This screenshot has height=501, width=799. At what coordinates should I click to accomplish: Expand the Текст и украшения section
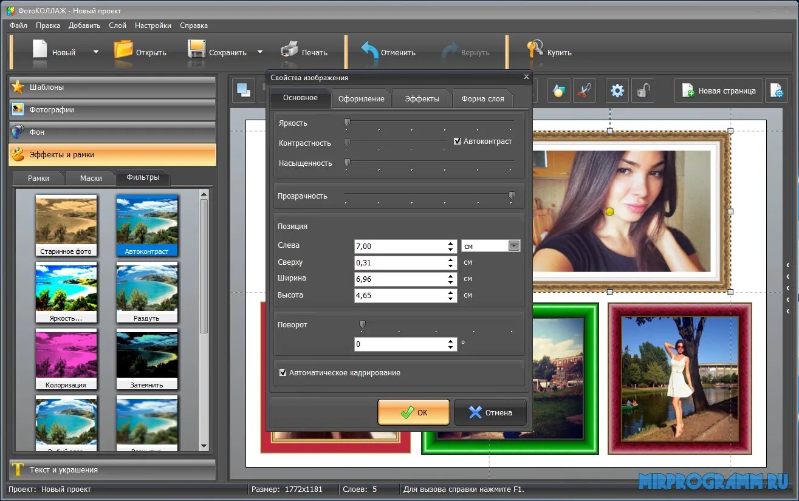[112, 469]
